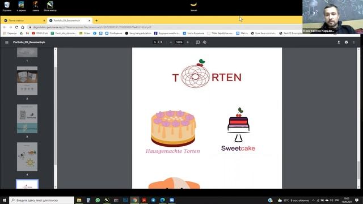Open the Mail.ru bookmark
Viewport: 363px width, 204px height.
point(242,33)
